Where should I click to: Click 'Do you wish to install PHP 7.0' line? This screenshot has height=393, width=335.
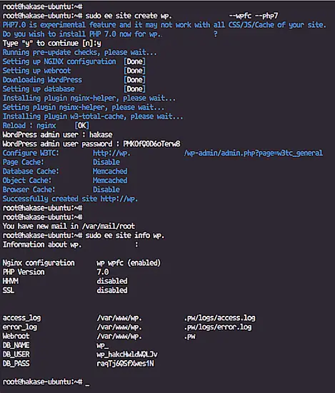[x=110, y=34]
